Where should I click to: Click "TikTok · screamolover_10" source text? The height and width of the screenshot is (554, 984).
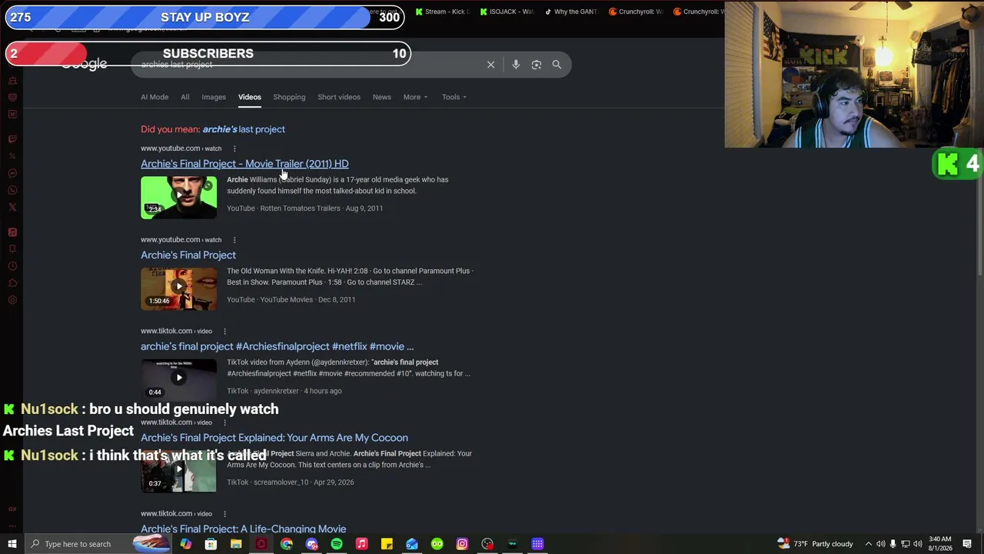(268, 482)
